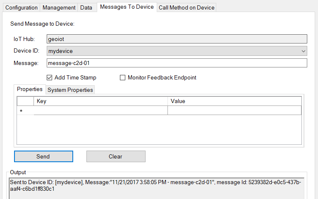Click the empty Value cell in new row
318x199 pixels.
point(234,110)
